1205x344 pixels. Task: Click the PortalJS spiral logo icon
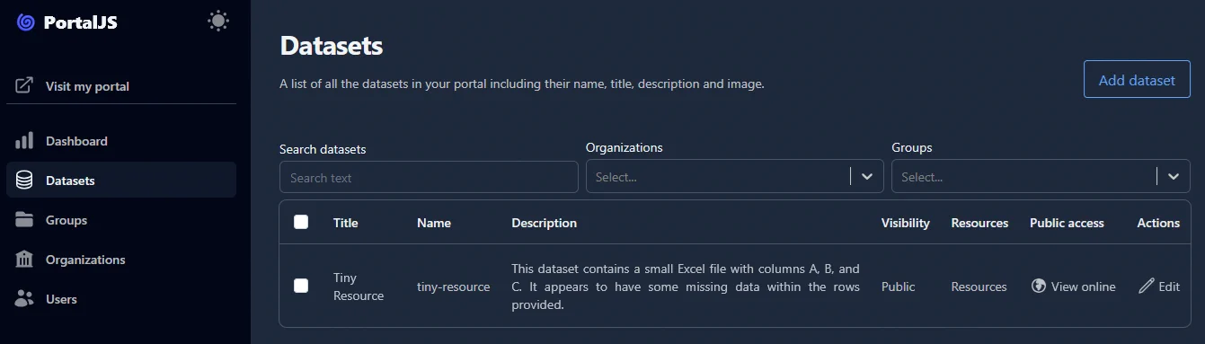tap(26, 22)
